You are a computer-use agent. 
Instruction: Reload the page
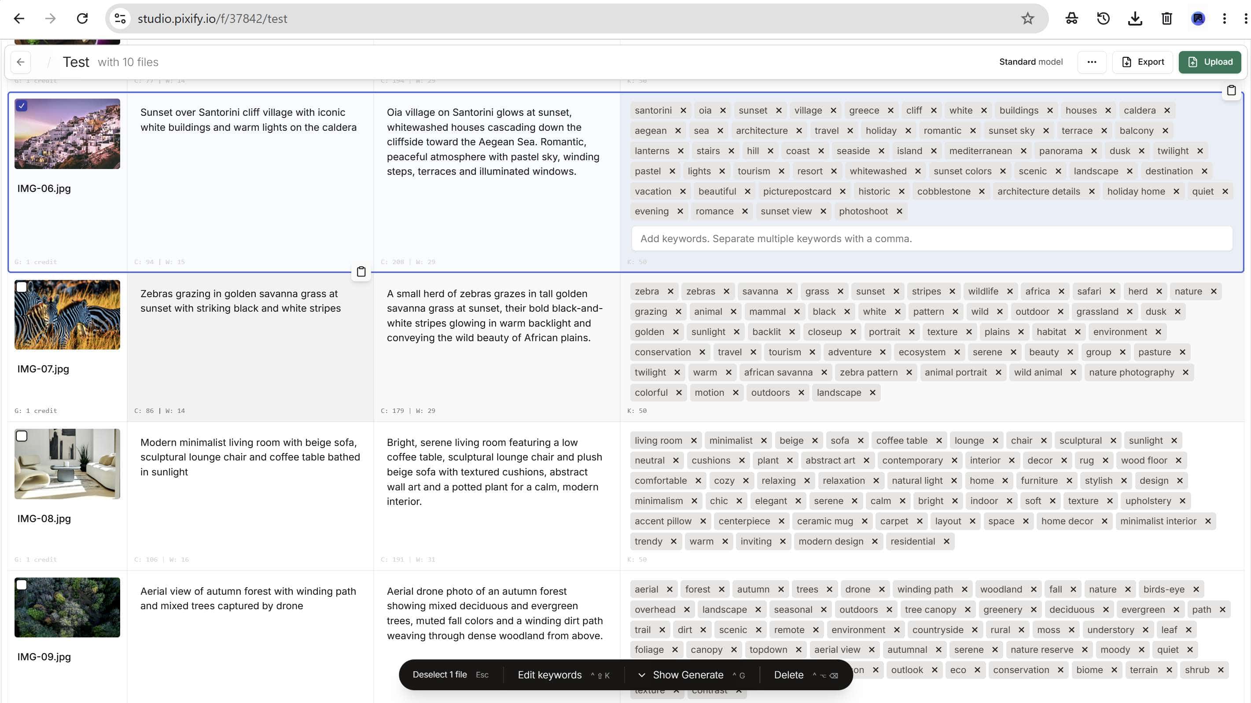point(83,18)
